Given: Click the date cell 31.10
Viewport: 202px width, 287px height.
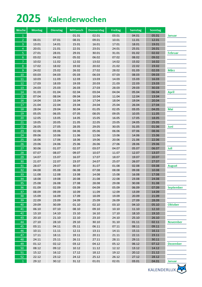Looking at the screenshot, I should tap(116, 222).
